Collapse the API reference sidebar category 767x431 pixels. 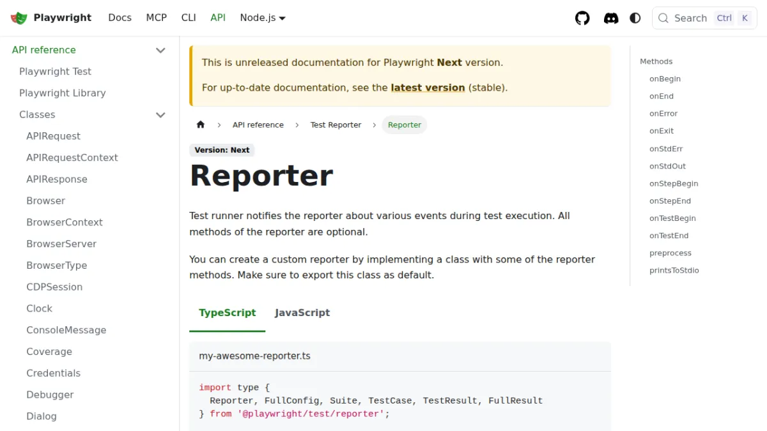(x=161, y=50)
